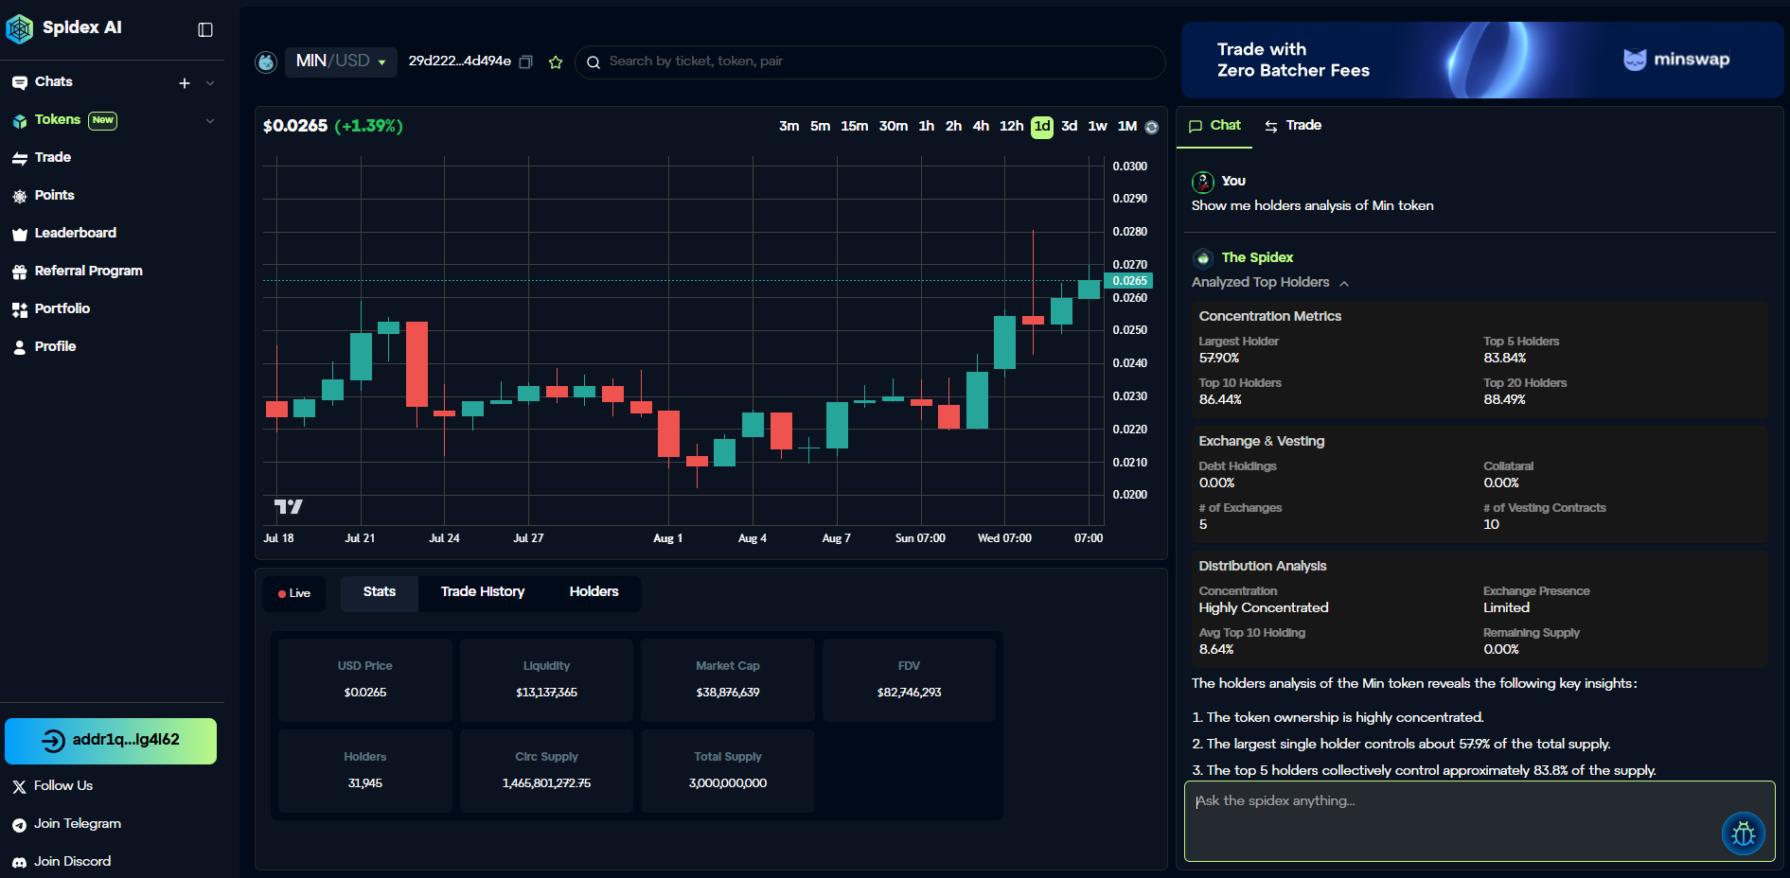Screen dimensions: 1790x878
Task: Click the TradingView logo on chart
Action: [x=288, y=507]
